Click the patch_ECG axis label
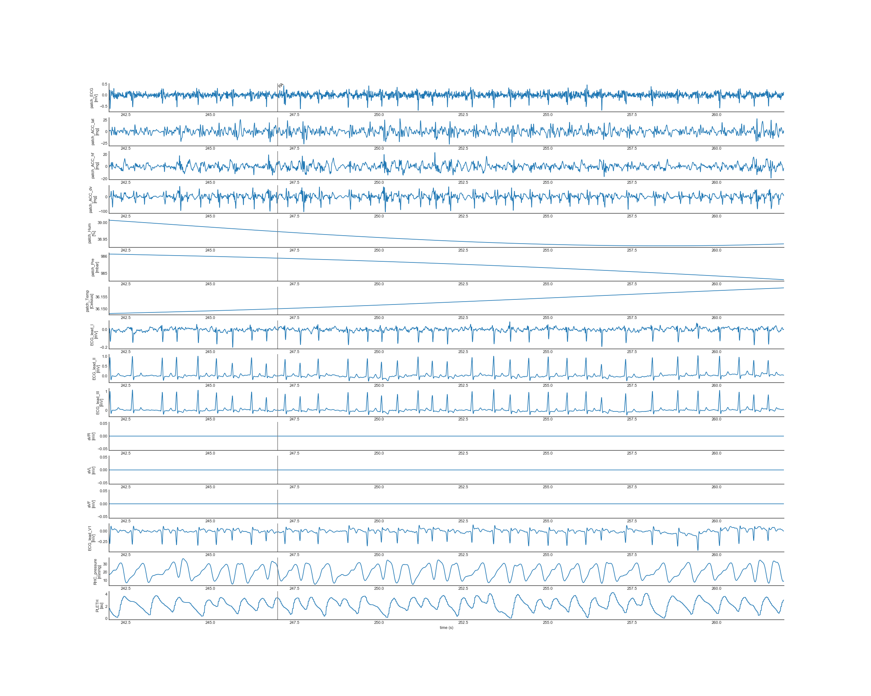 pos(94,98)
